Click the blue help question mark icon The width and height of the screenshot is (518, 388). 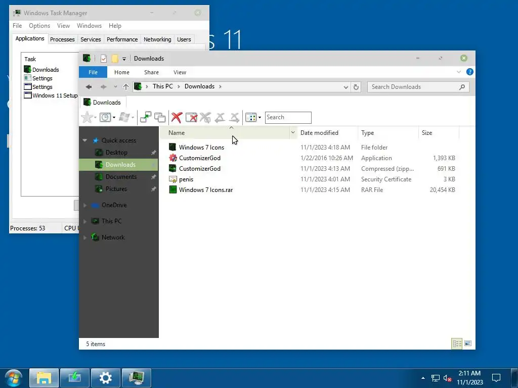tap(469, 72)
